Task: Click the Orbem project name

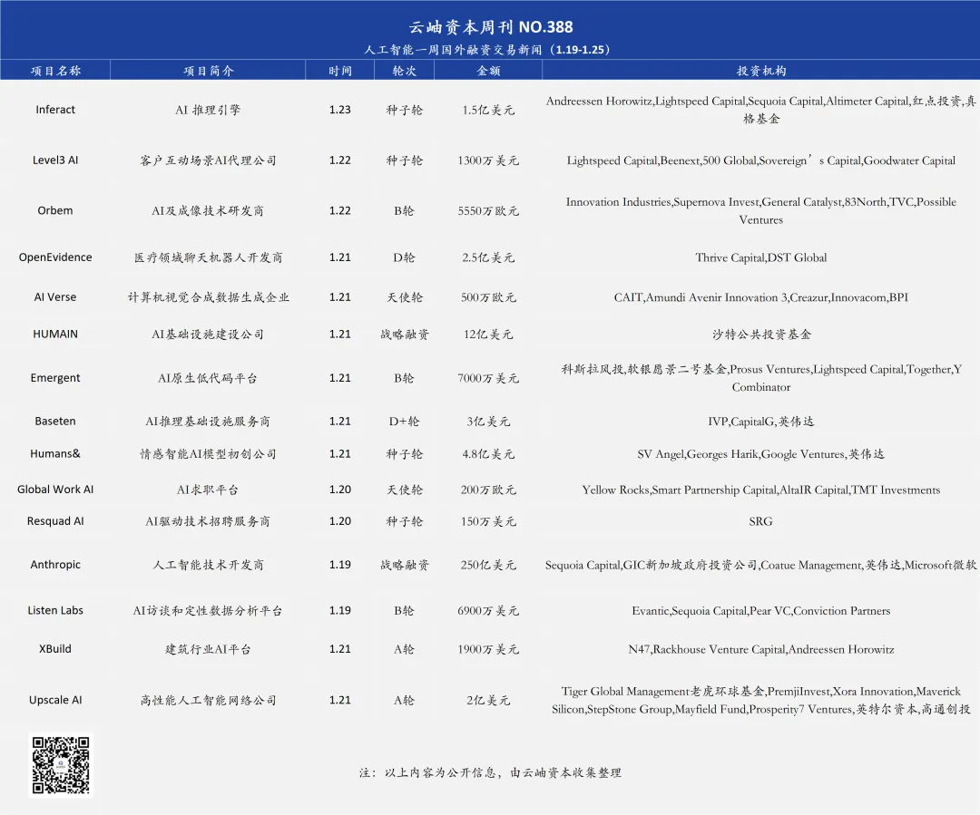Action: point(55,210)
